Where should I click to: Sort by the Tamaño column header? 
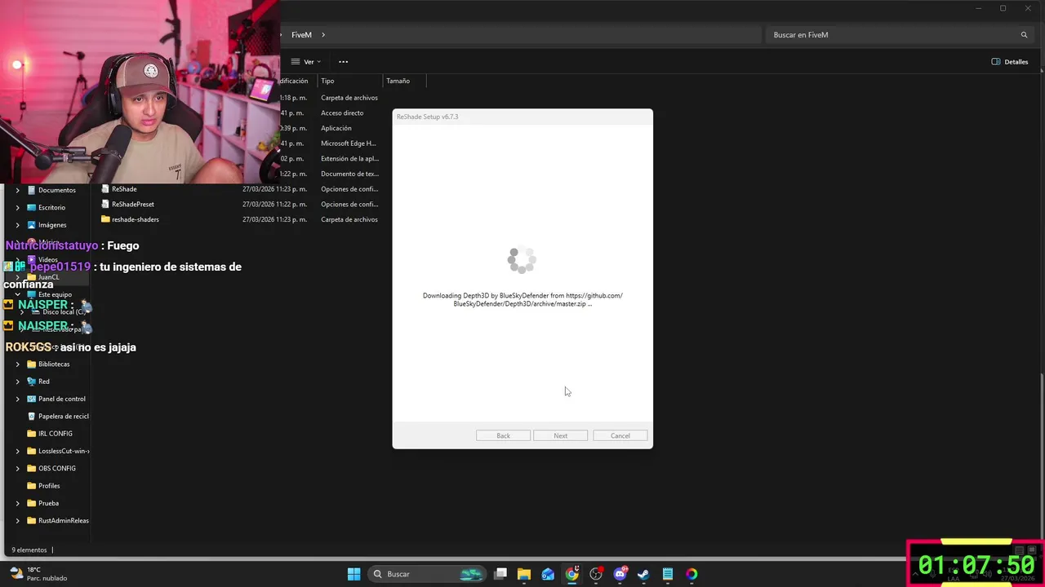point(398,81)
